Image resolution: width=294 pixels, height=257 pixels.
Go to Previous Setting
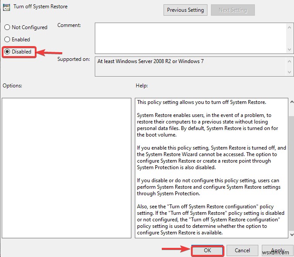(185, 10)
